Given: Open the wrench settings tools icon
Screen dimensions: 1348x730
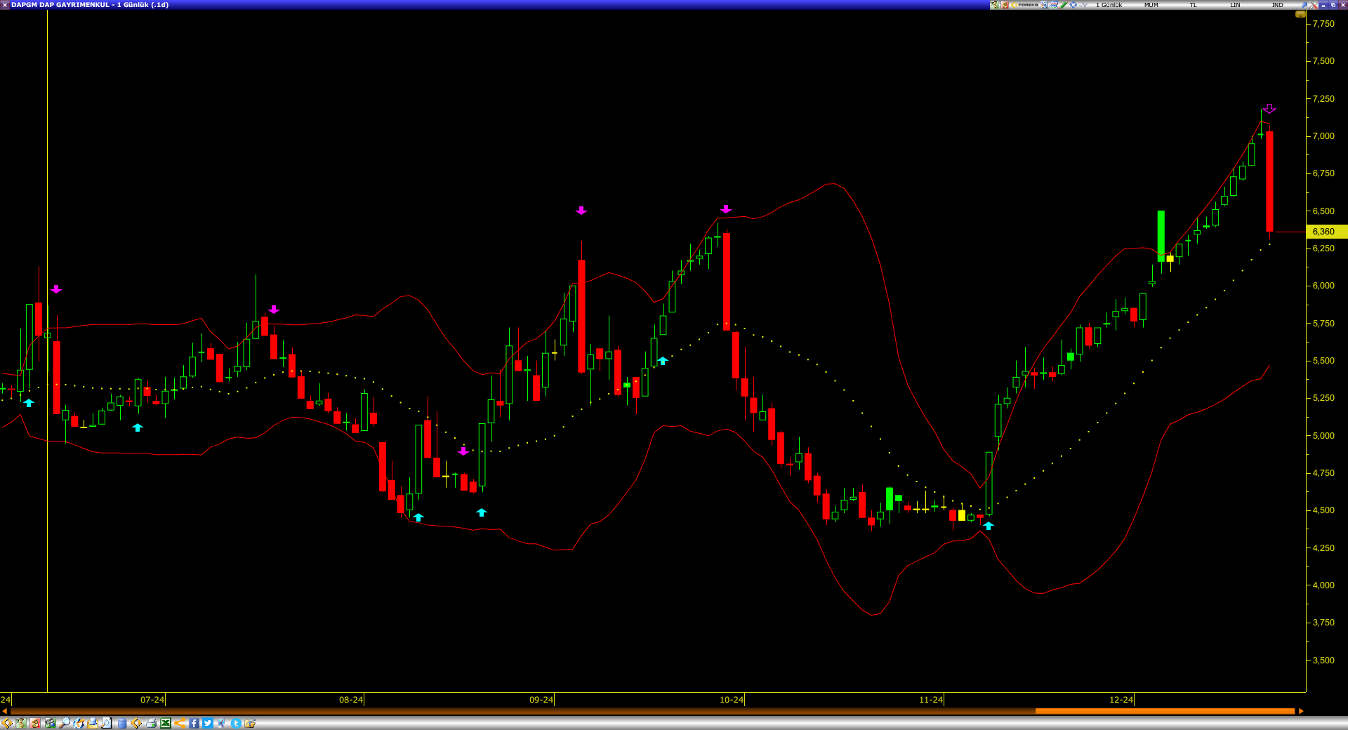Looking at the screenshot, I should click(1314, 5).
